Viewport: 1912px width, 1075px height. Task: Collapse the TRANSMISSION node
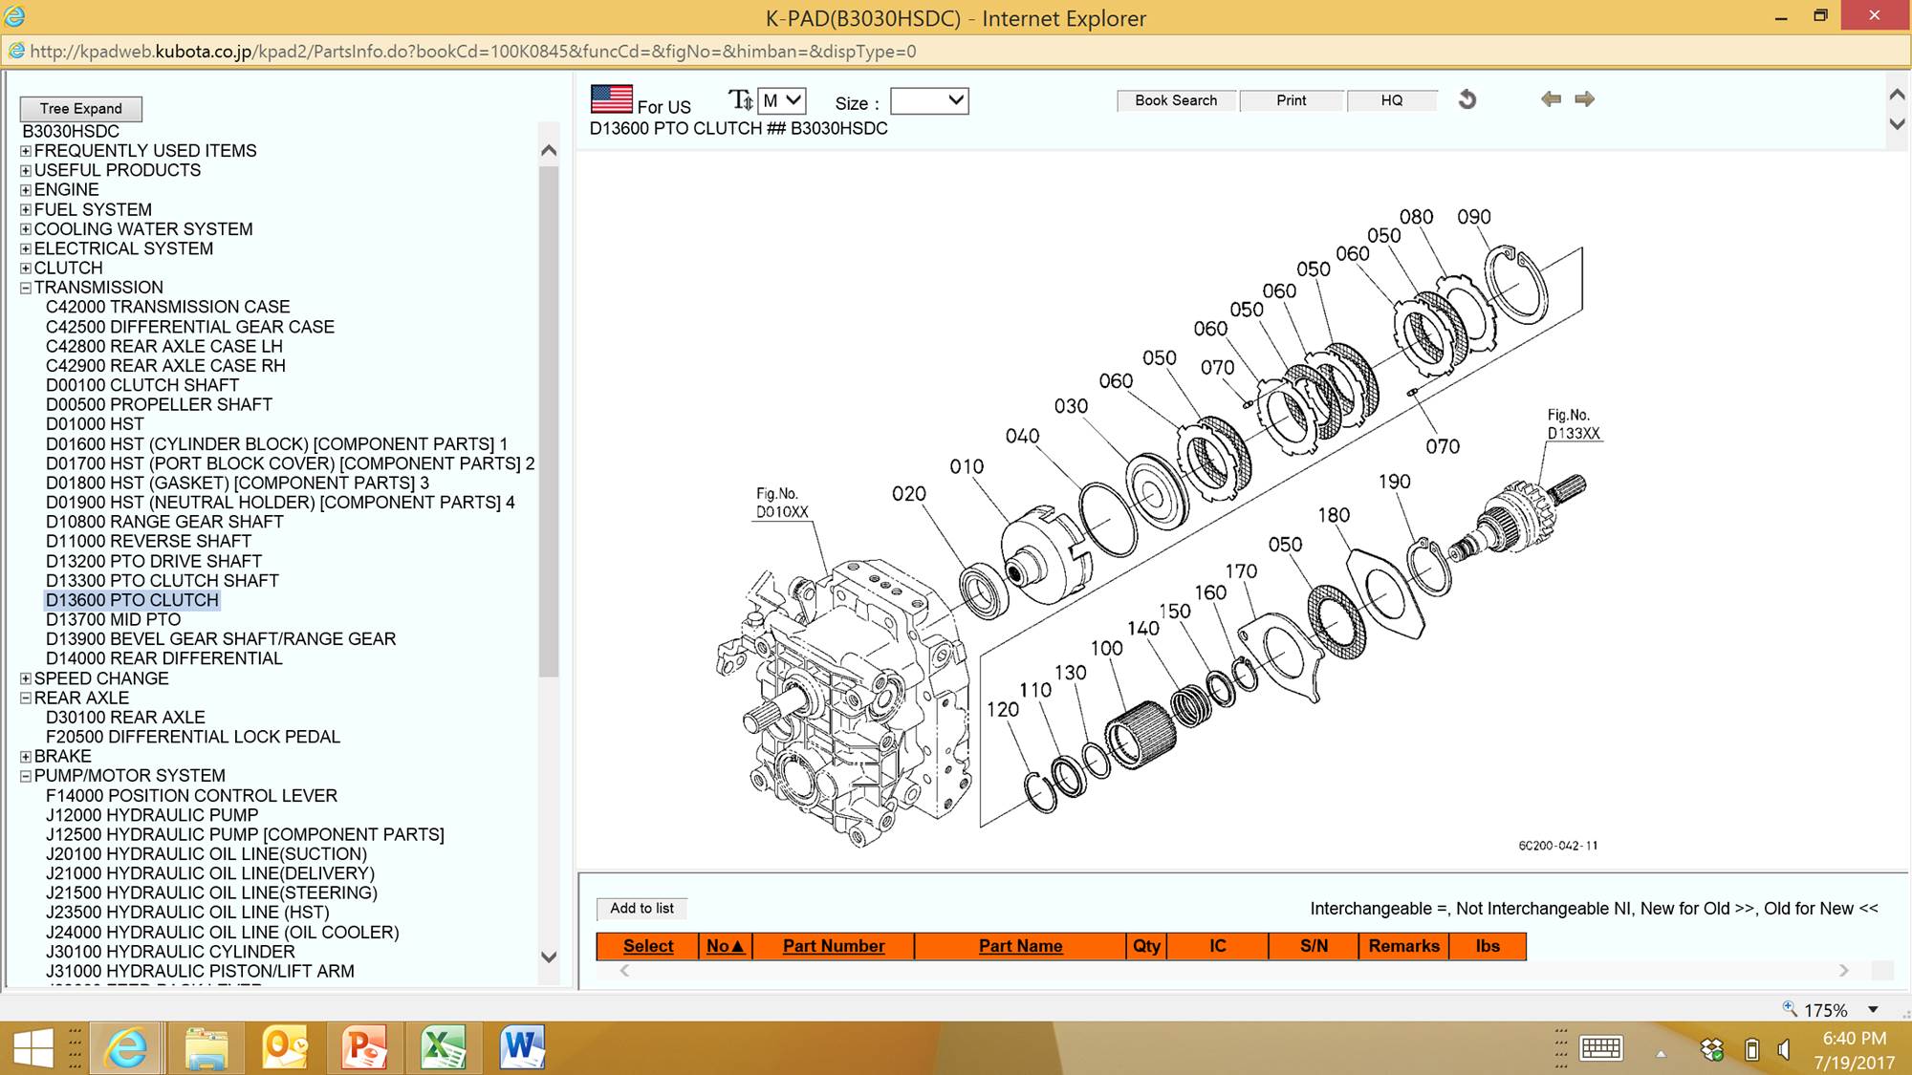coord(26,288)
